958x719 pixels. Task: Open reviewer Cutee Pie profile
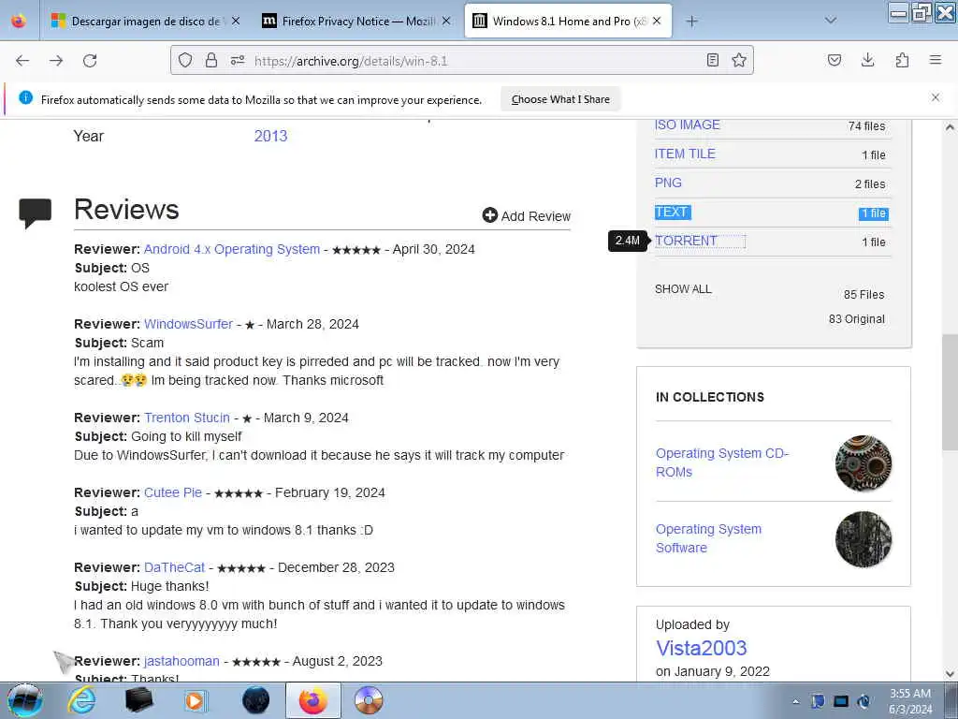pyautogui.click(x=173, y=492)
